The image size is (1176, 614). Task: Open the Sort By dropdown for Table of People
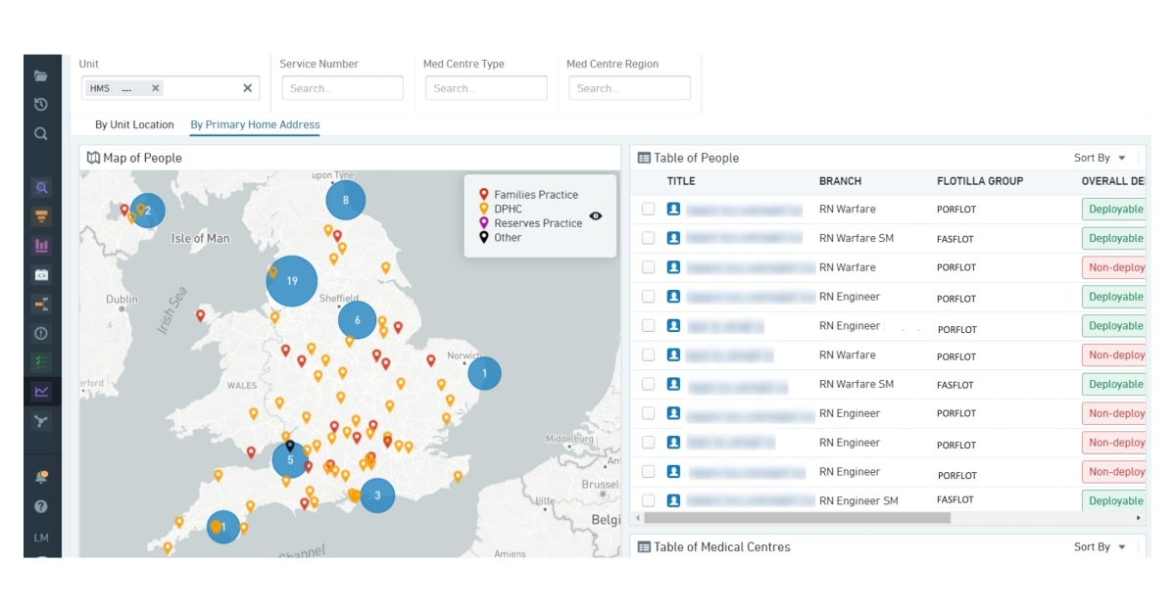[1098, 157]
